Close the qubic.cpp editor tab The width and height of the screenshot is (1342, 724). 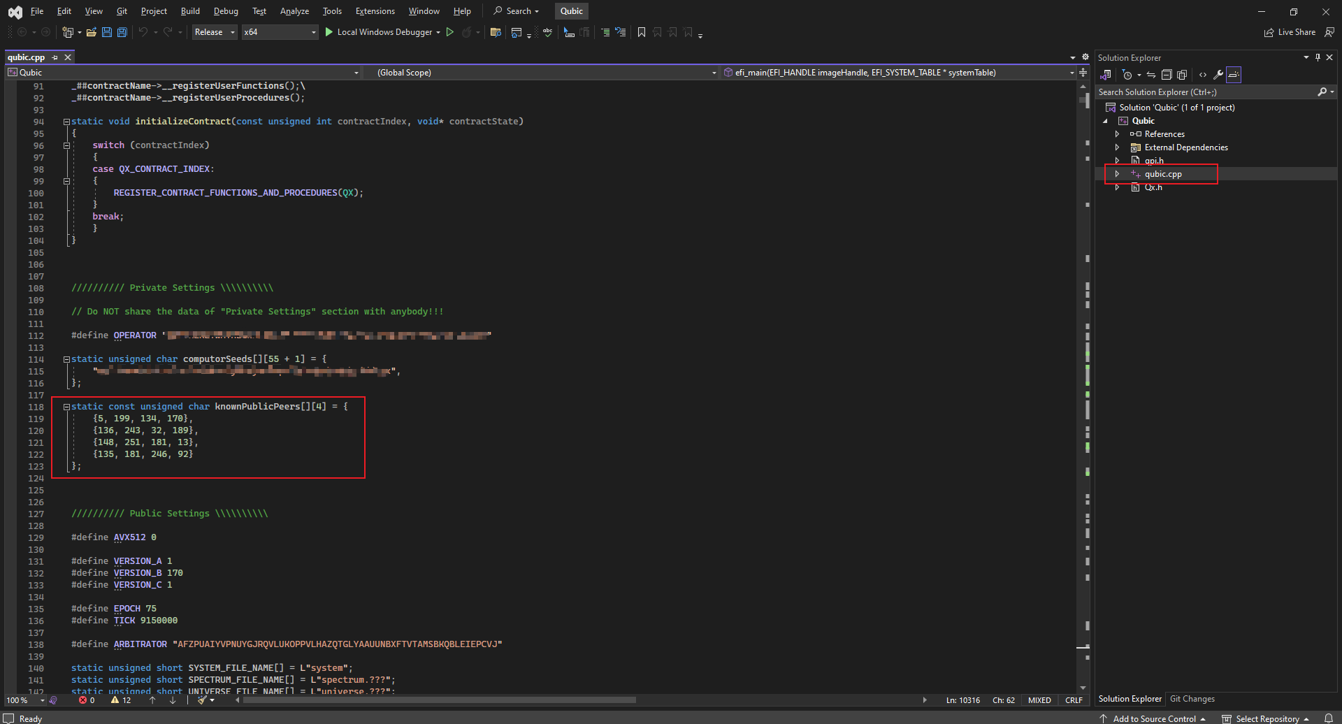[x=68, y=57]
